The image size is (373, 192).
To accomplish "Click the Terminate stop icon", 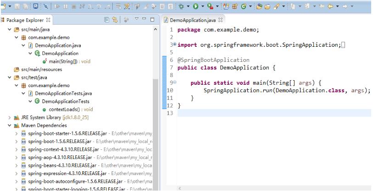I will [74, 7].
